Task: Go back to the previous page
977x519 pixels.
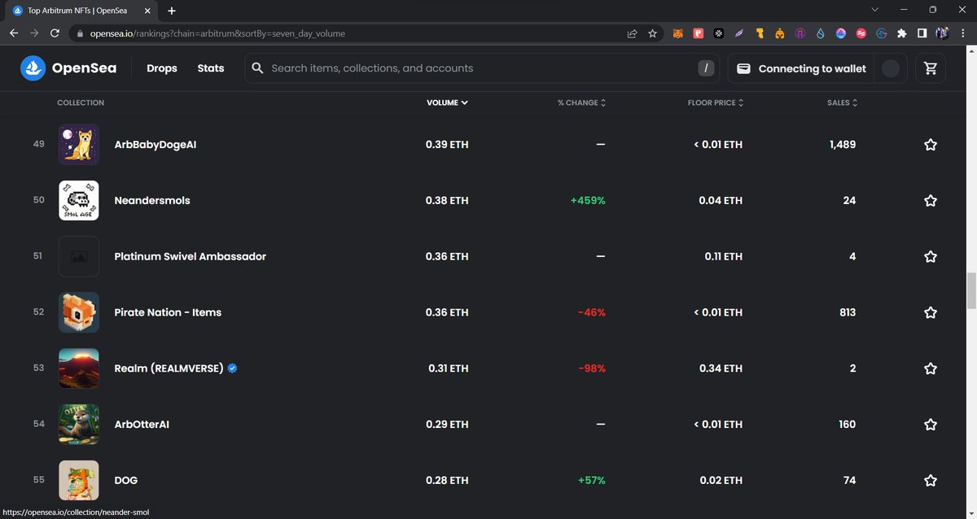Action: pyautogui.click(x=14, y=33)
